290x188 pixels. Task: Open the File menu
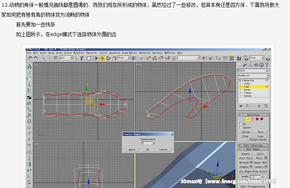coord(29,53)
